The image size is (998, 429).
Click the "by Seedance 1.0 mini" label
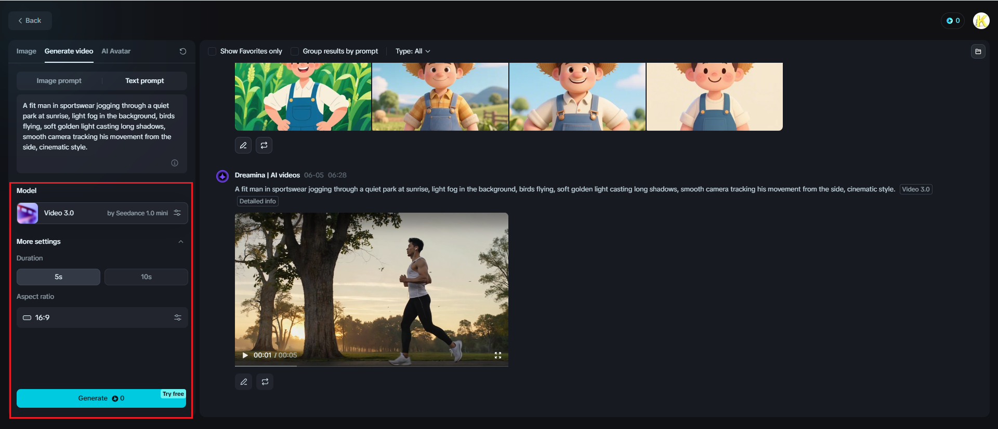pos(138,213)
